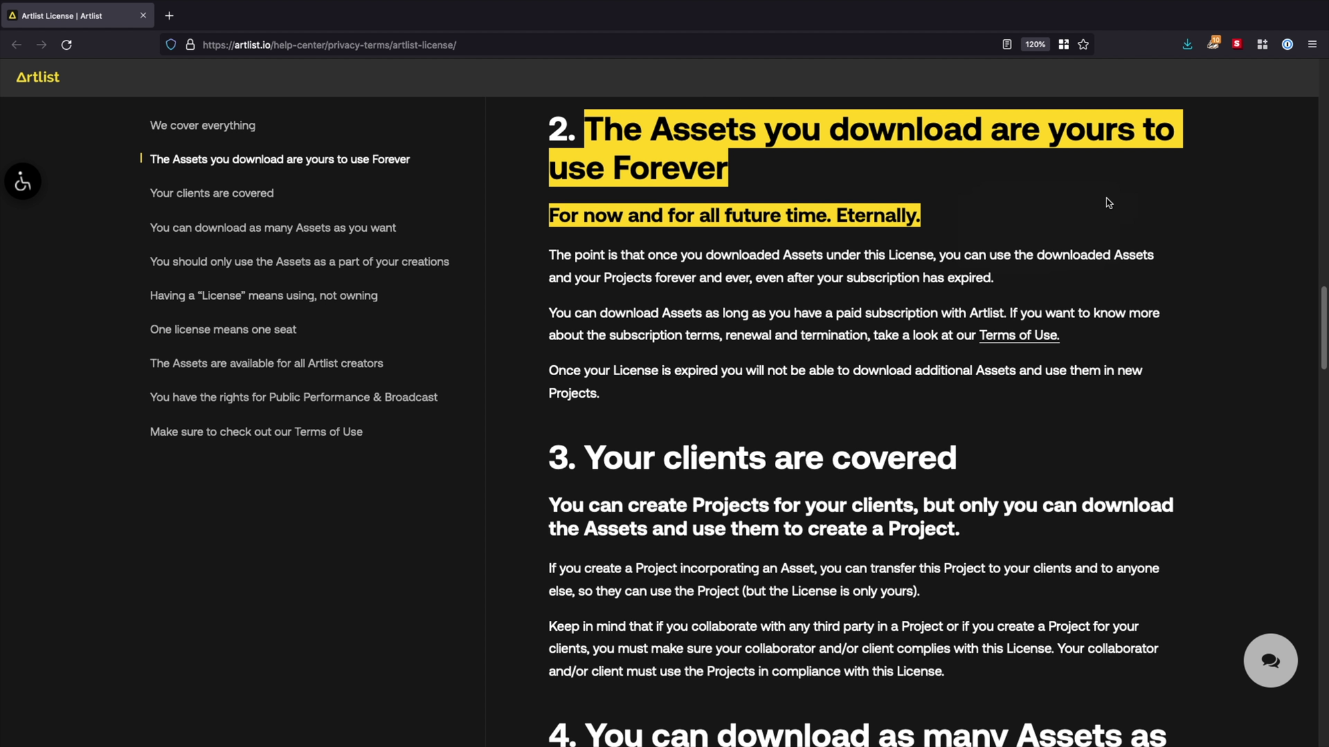1329x747 pixels.
Task: Jump to 'Public Performance & Broadcast' sidebar link
Action: tap(294, 397)
